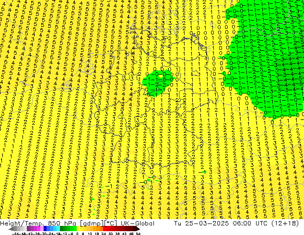Click the 'UK-Global' model label

[x=138, y=223]
